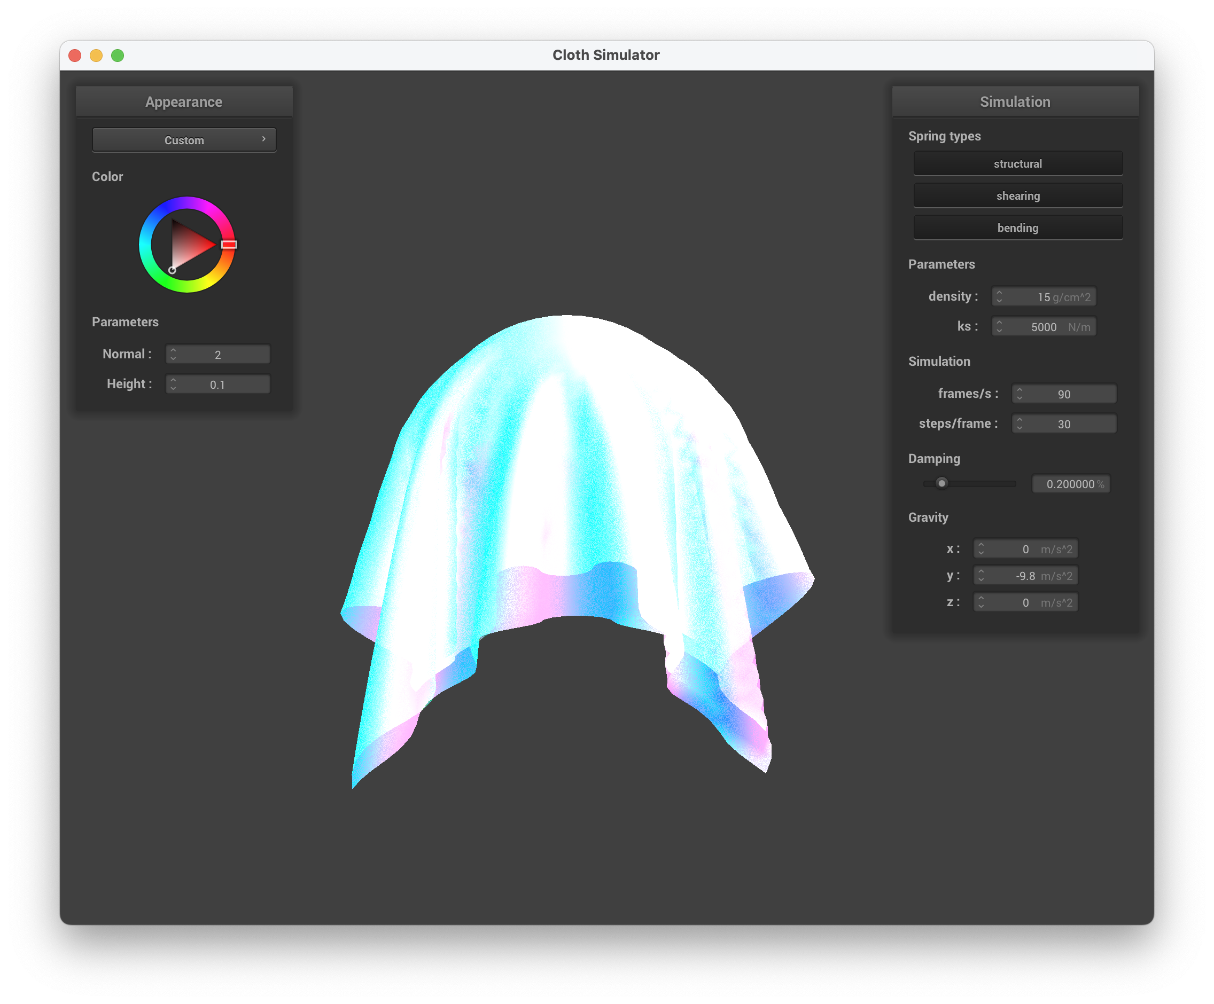Click the frames/s stepper arrows
The height and width of the screenshot is (1004, 1214).
point(1019,394)
